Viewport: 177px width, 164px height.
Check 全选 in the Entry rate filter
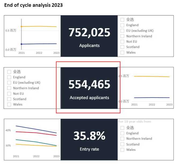pos(122,128)
